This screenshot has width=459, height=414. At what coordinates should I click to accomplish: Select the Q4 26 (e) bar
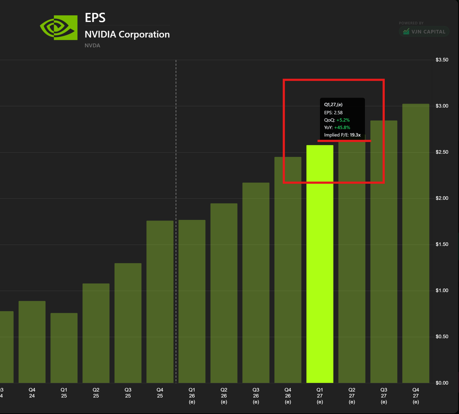(x=288, y=270)
